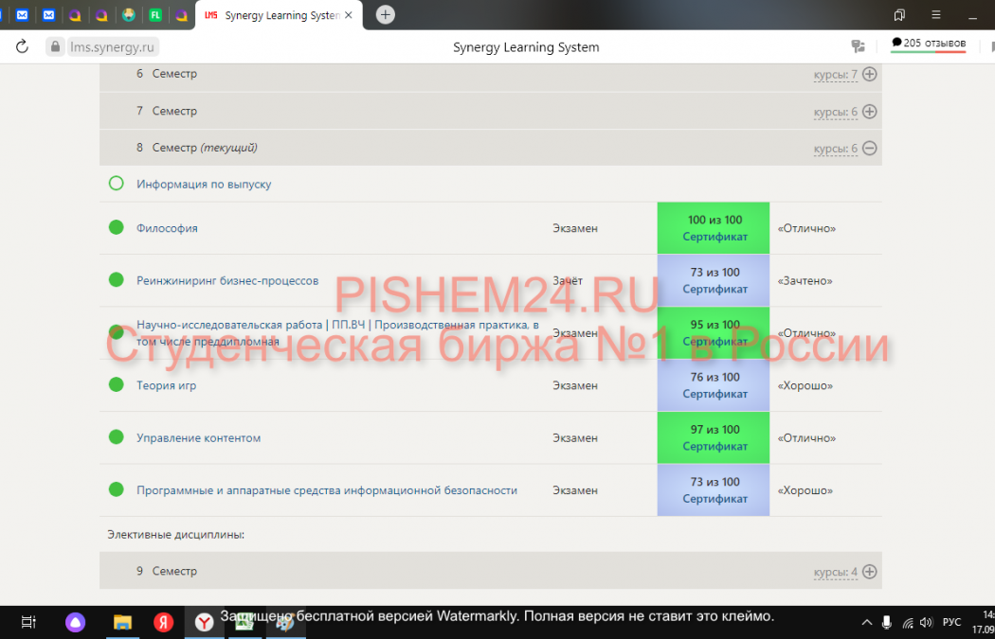The image size is (995, 639).
Task: Open the Реинжиниринг бизнес-процессов course
Action: (x=227, y=280)
